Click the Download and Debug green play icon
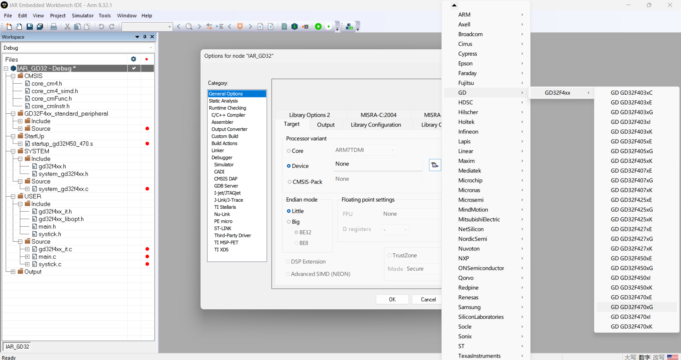The width and height of the screenshot is (681, 360). click(x=318, y=27)
